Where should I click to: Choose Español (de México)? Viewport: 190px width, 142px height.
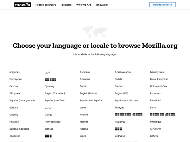pyautogui.click(x=126, y=101)
